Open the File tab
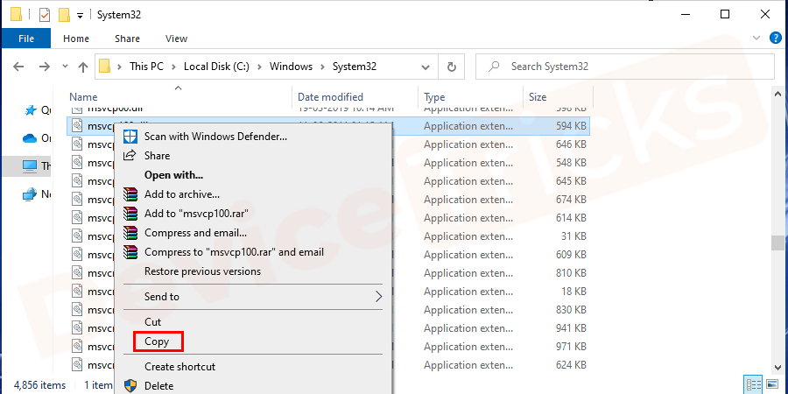 pos(26,39)
